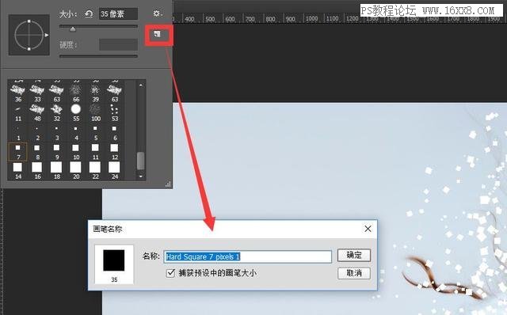507x315 pixels.
Task: Select the brush preset labeled 36
Action: point(18,93)
